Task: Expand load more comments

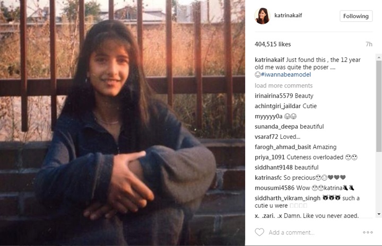Action: [x=283, y=85]
